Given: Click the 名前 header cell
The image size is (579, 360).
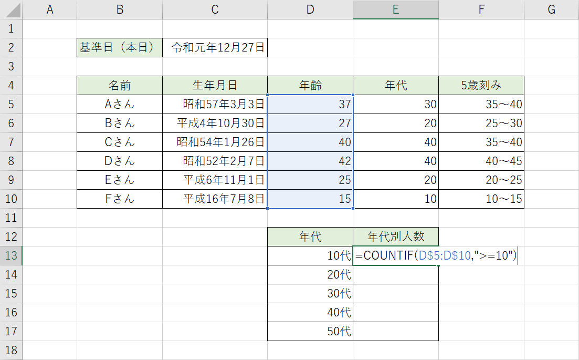Looking at the screenshot, I should click(120, 85).
